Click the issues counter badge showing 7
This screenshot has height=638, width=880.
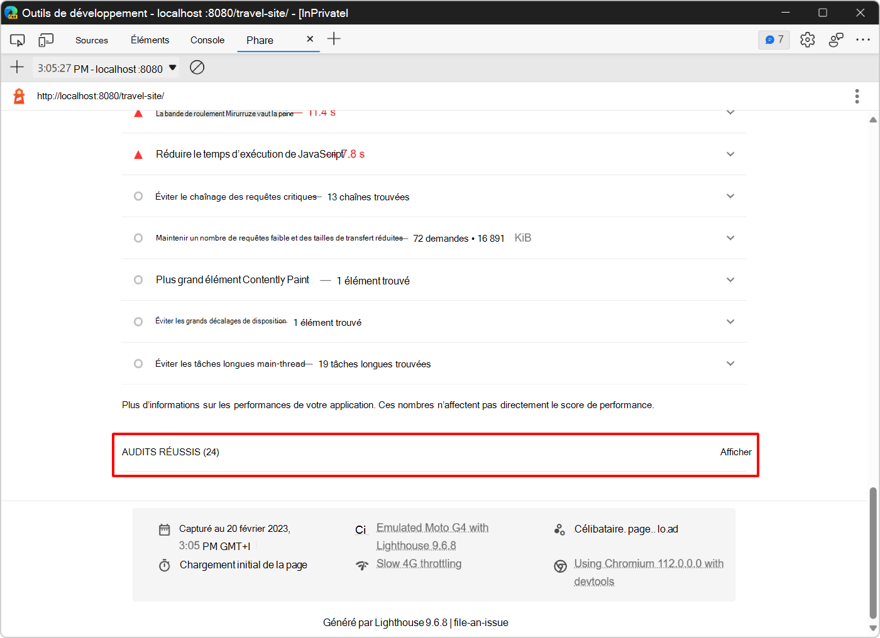[x=774, y=40]
